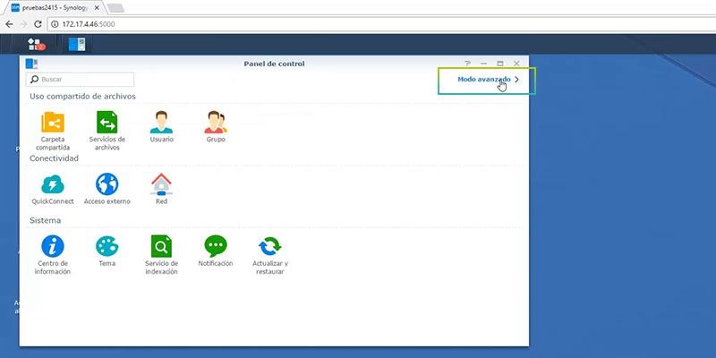Open the DSM main menu icon

[x=34, y=44]
